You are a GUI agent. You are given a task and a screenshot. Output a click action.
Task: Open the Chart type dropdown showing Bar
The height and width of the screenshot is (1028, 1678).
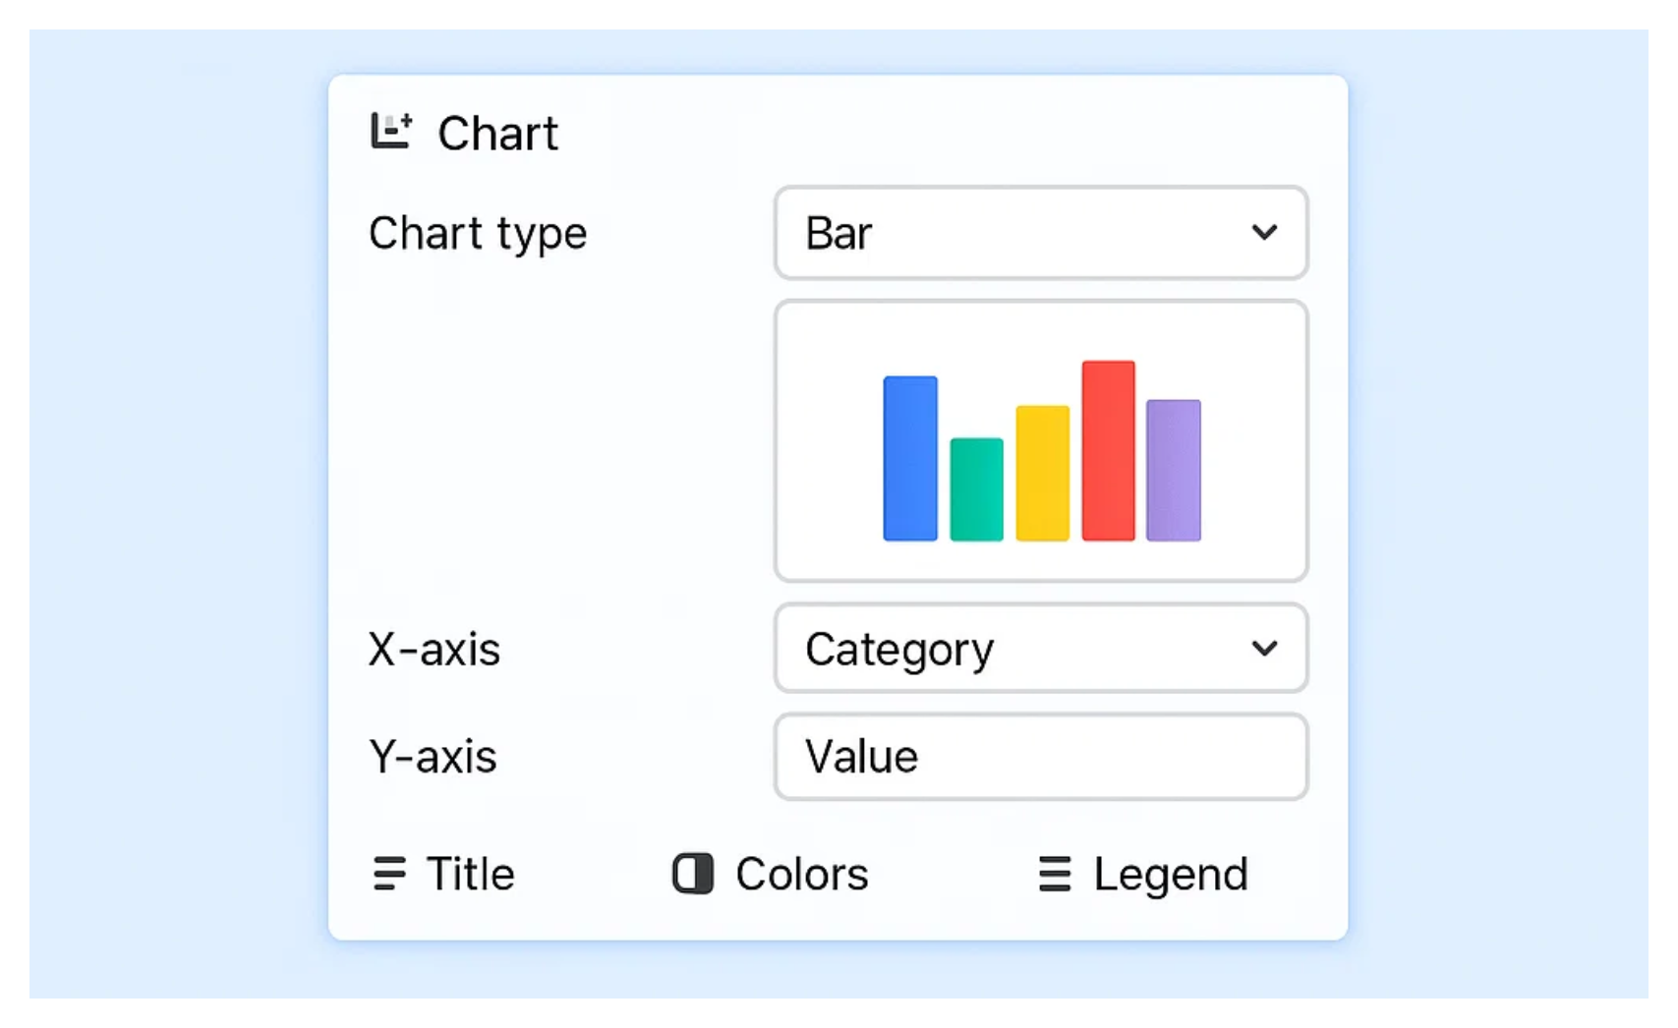click(x=1041, y=234)
